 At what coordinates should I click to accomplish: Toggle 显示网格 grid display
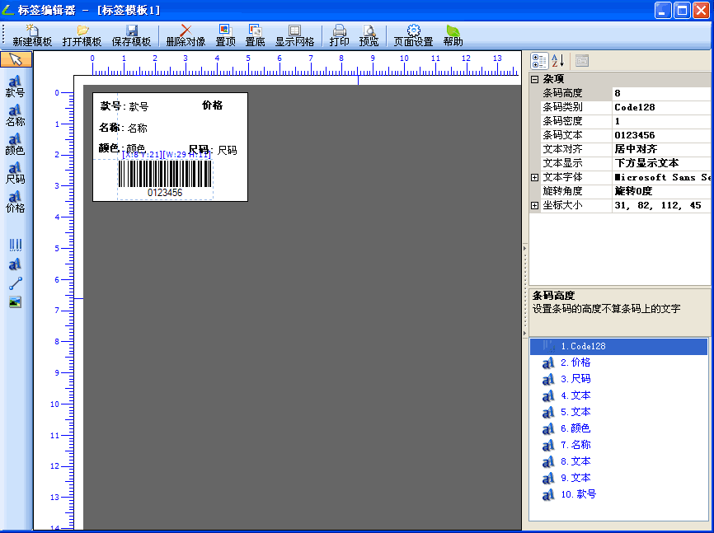294,35
